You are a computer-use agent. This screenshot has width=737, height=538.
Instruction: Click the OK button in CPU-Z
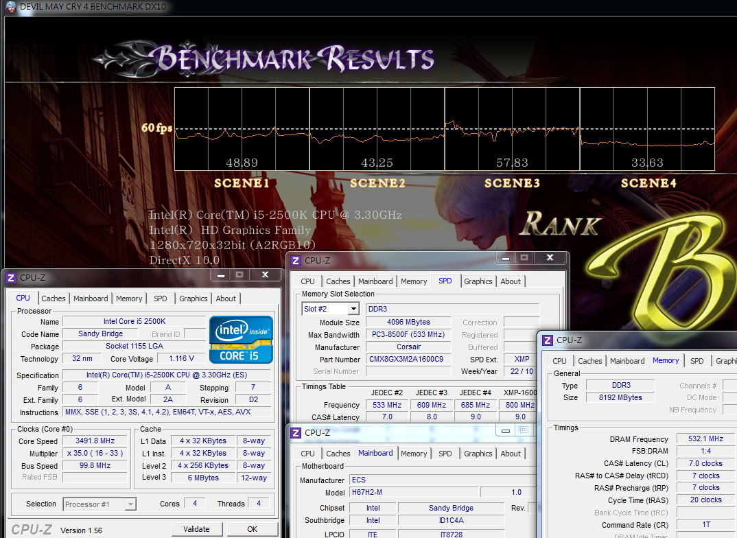(x=253, y=529)
